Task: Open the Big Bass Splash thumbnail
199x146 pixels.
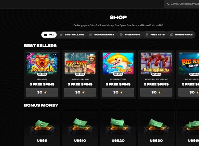Action: click(80, 63)
